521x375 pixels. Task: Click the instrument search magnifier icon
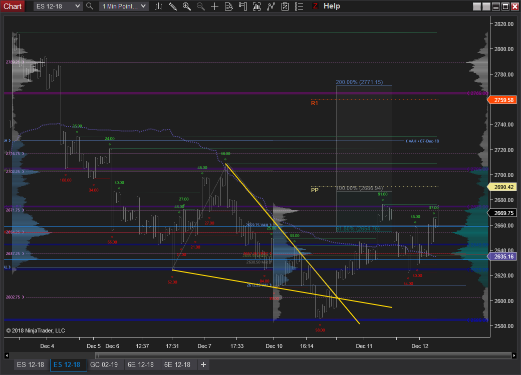tap(89, 6)
